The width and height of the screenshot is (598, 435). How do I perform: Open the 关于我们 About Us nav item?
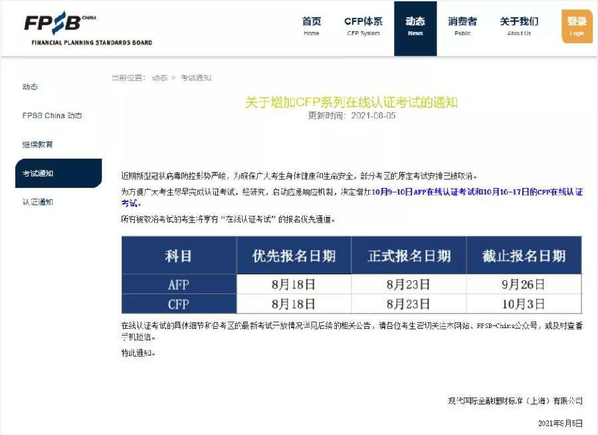click(519, 27)
